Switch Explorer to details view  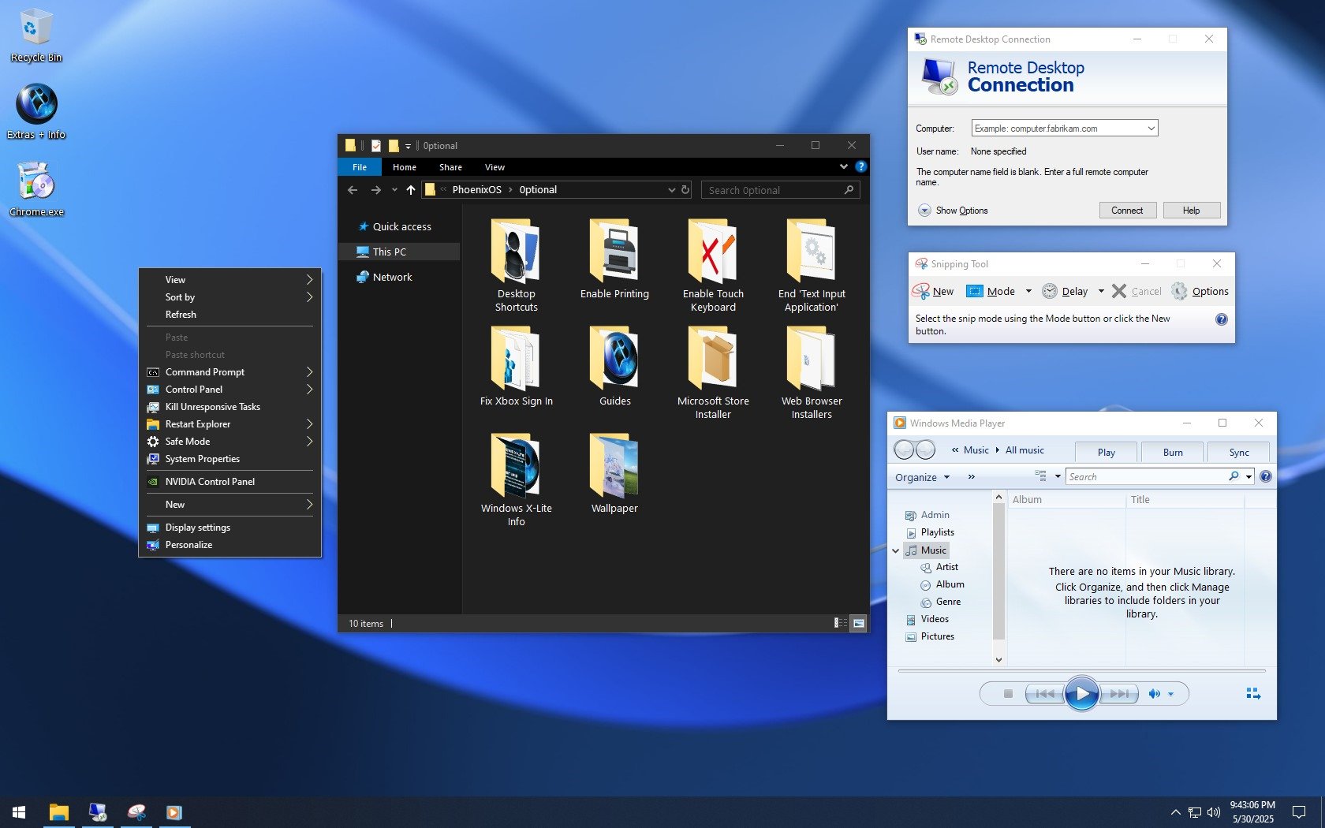point(840,623)
